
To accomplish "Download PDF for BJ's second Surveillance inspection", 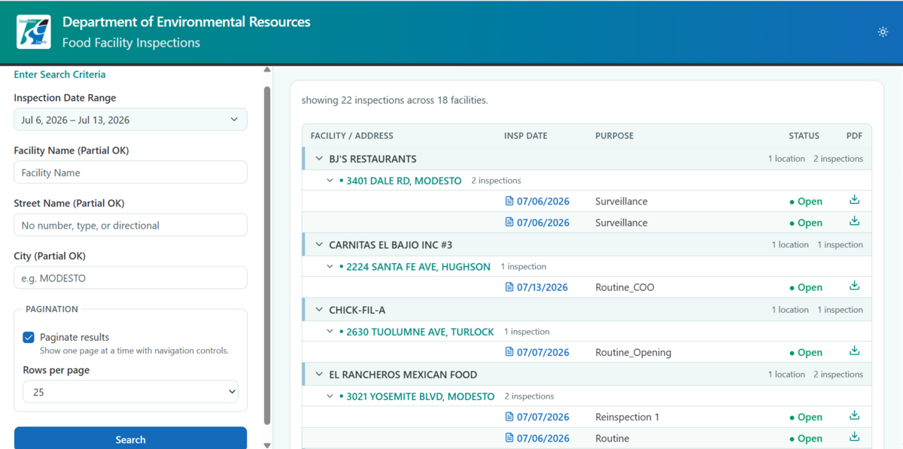I will pyautogui.click(x=854, y=221).
